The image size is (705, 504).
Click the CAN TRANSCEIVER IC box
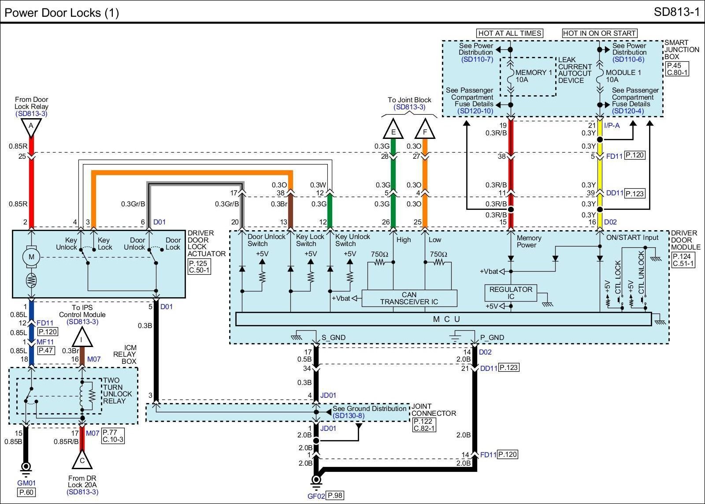pos(409,299)
